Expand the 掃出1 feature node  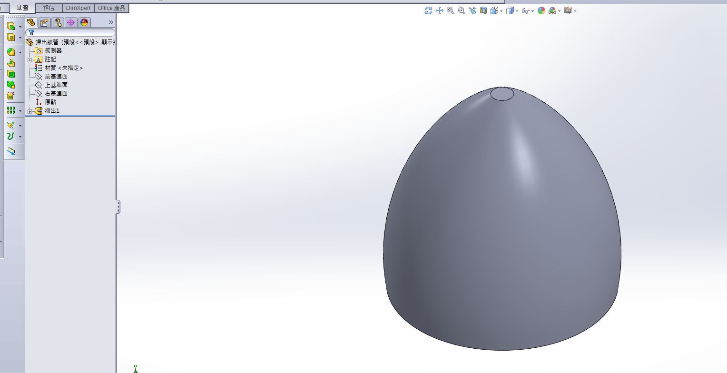(30, 111)
